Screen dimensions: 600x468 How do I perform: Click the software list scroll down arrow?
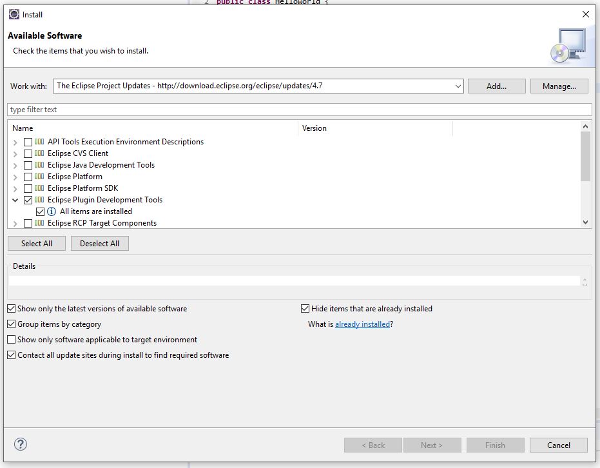[585, 222]
